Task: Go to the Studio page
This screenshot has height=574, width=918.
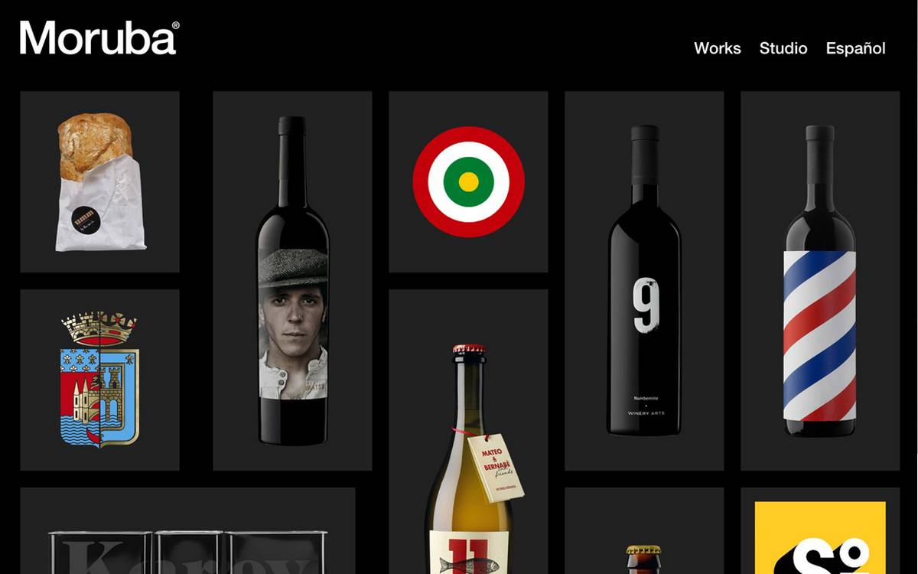Action: (x=783, y=48)
